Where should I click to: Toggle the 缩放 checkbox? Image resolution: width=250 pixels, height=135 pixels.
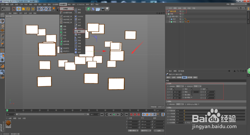[x=192, y=89]
